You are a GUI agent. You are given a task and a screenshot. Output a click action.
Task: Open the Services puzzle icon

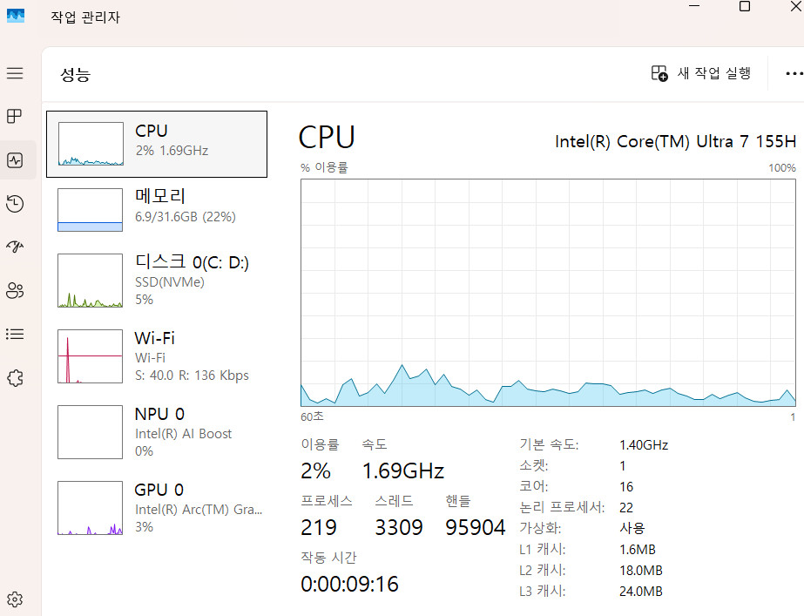point(15,377)
